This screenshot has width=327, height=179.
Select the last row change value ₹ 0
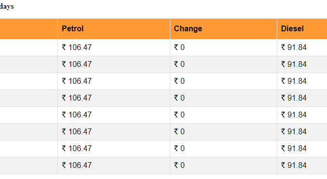tap(179, 166)
